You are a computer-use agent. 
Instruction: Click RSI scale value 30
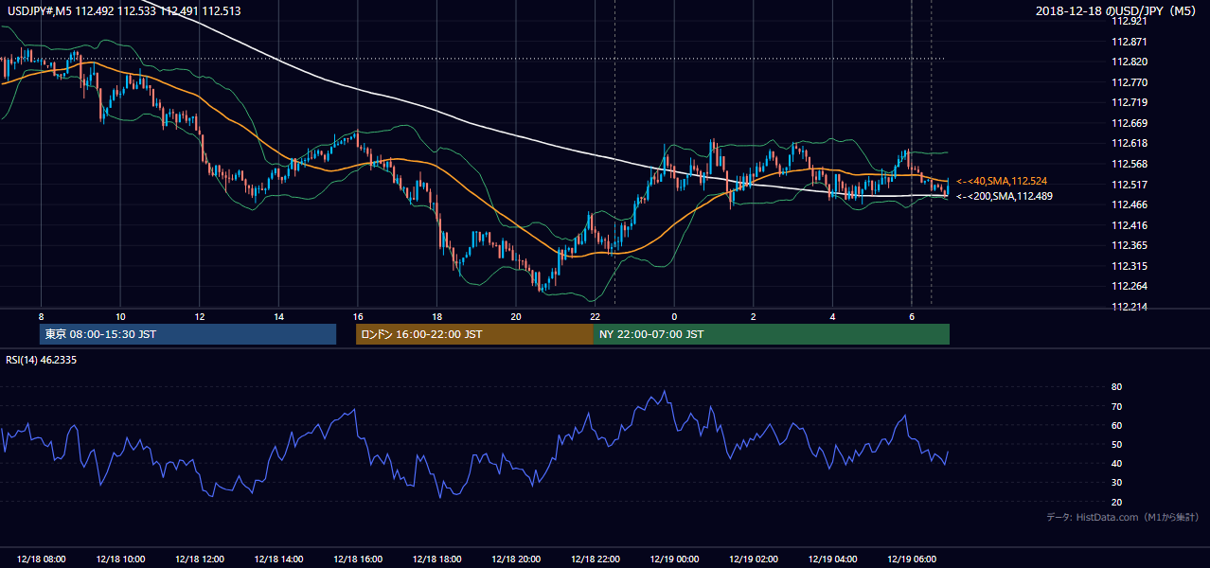pos(1116,483)
